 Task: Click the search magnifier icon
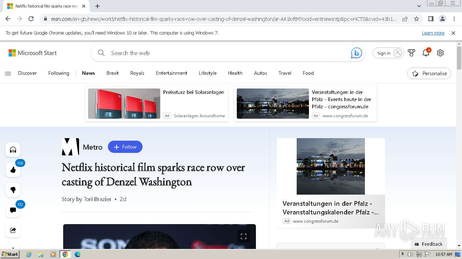pyautogui.click(x=101, y=53)
